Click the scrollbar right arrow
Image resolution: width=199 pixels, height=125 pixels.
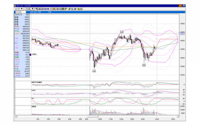tap(178, 116)
